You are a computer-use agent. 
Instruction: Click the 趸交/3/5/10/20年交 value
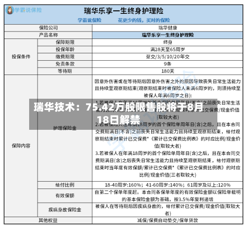(167, 57)
